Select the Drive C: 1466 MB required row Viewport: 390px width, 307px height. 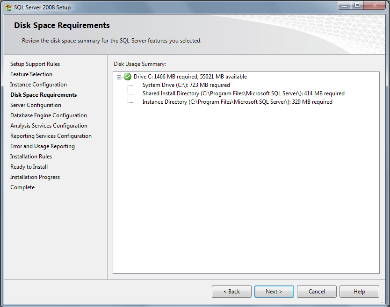[190, 77]
